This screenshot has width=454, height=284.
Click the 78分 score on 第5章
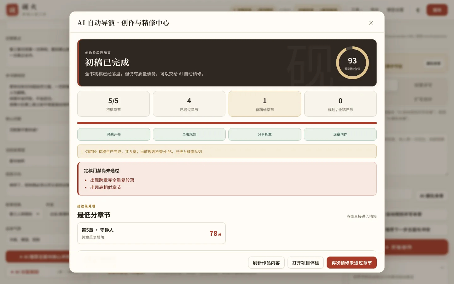pos(215,234)
